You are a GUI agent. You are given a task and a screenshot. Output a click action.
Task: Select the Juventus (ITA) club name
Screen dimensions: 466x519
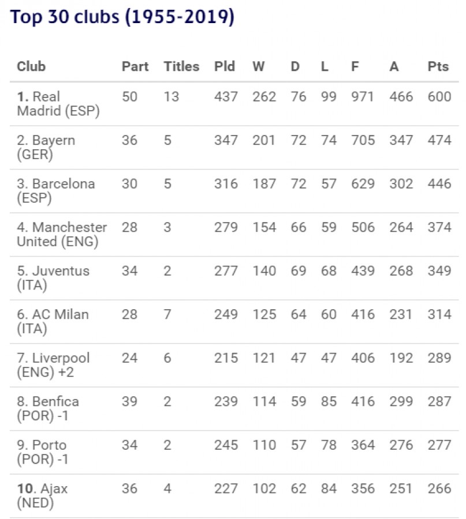(x=53, y=278)
